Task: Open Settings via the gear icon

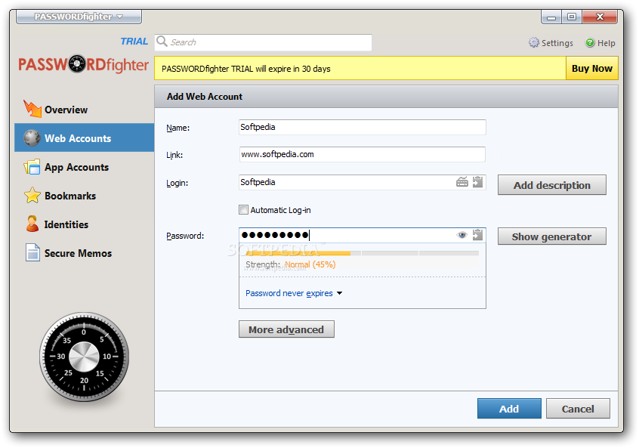Action: tap(534, 43)
